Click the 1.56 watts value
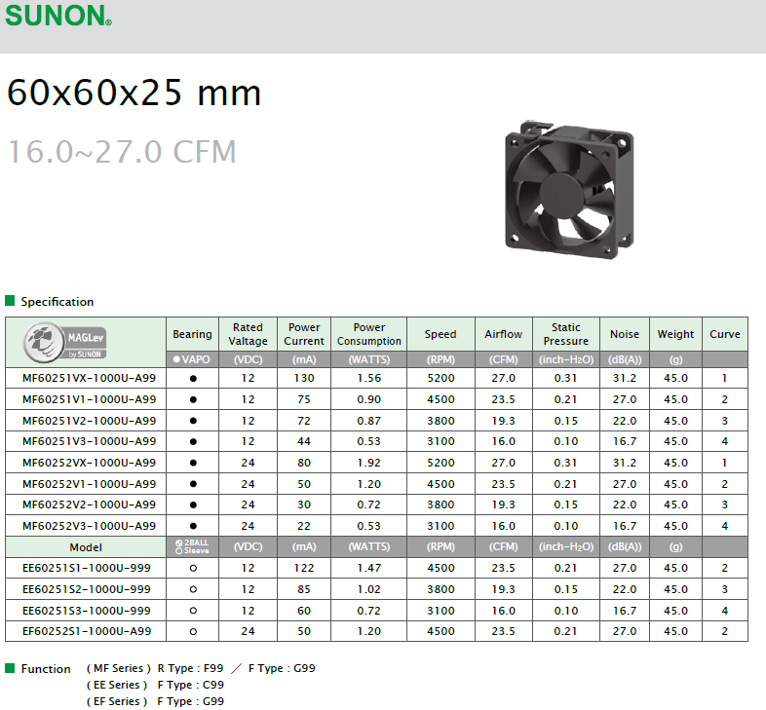 [368, 379]
